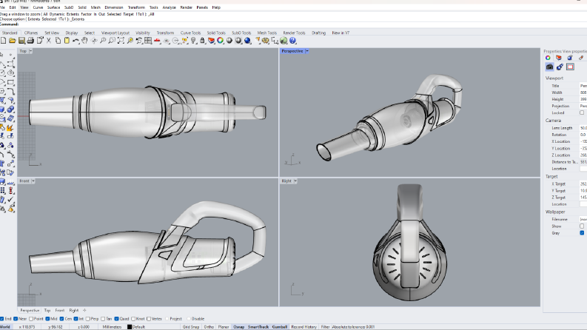
Task: Switch to the Solid Tools toolbar tab
Action: pyautogui.click(x=216, y=33)
